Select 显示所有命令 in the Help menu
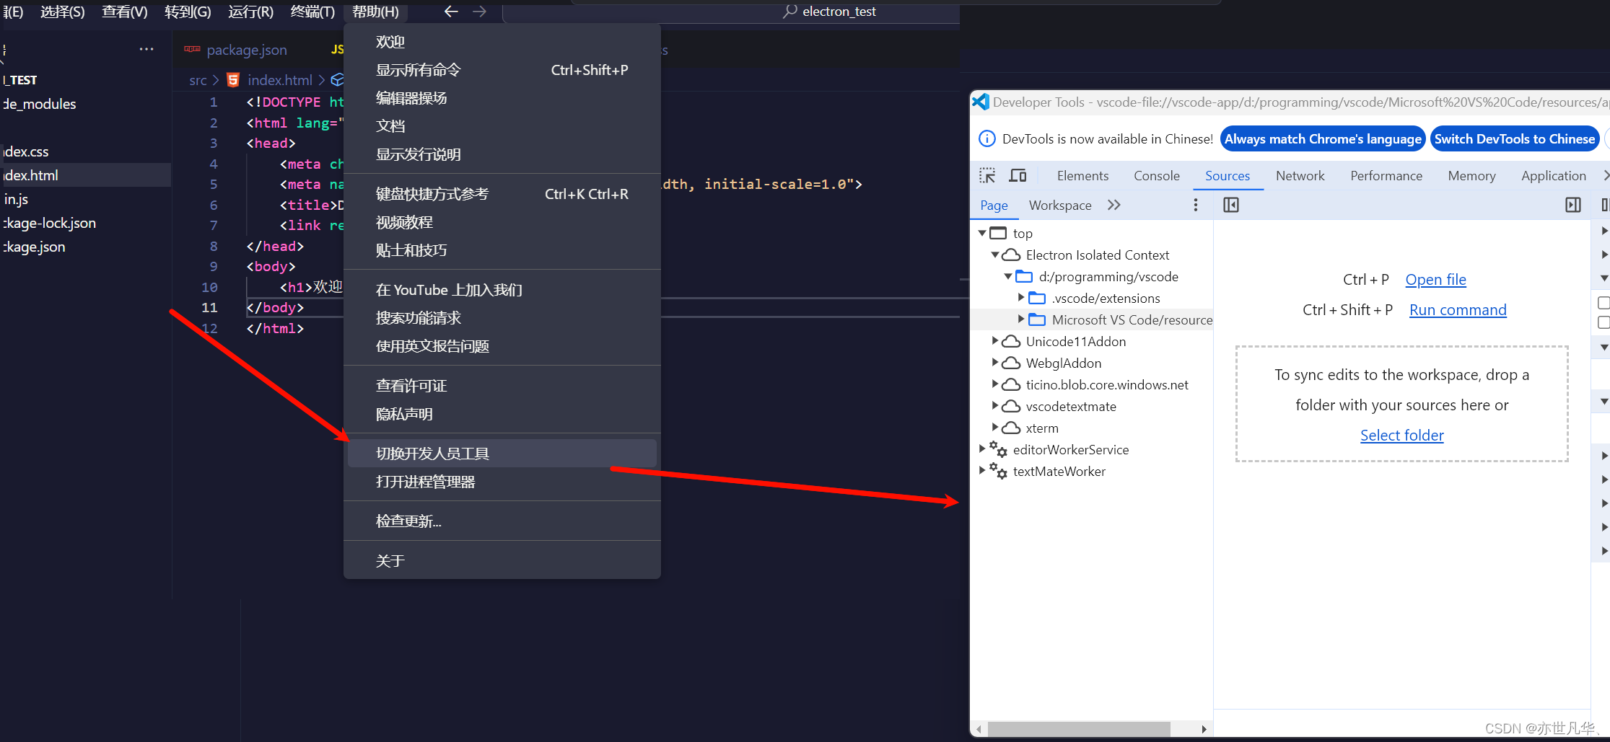Viewport: 1610px width, 742px height. point(502,70)
